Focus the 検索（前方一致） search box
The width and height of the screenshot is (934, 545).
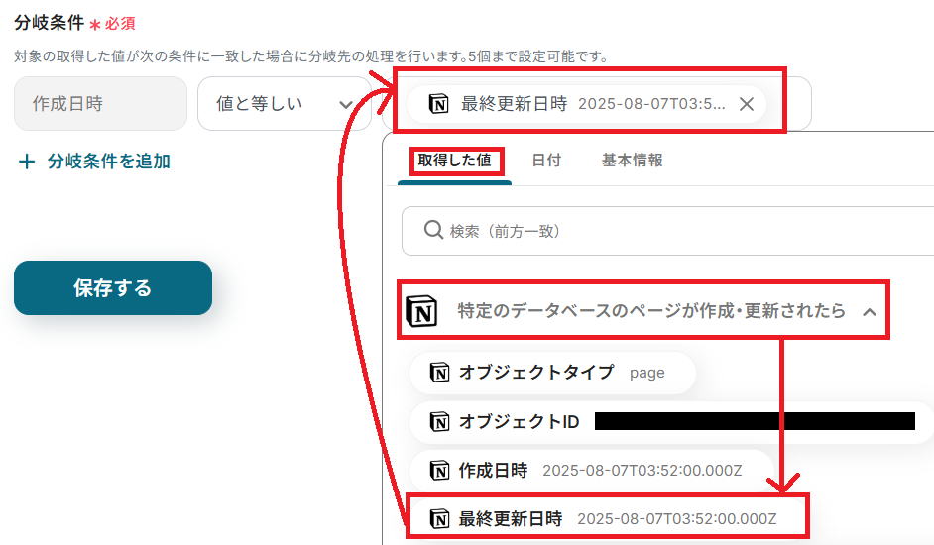click(x=668, y=231)
